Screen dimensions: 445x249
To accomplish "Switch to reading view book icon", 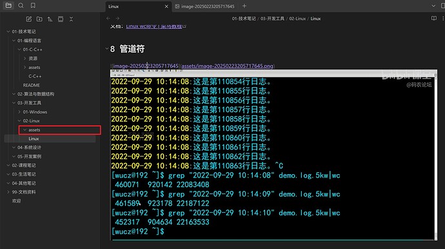I will pyautogui.click(x=434, y=19).
